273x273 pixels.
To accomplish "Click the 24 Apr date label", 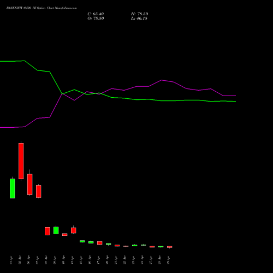I will tap(142, 260).
